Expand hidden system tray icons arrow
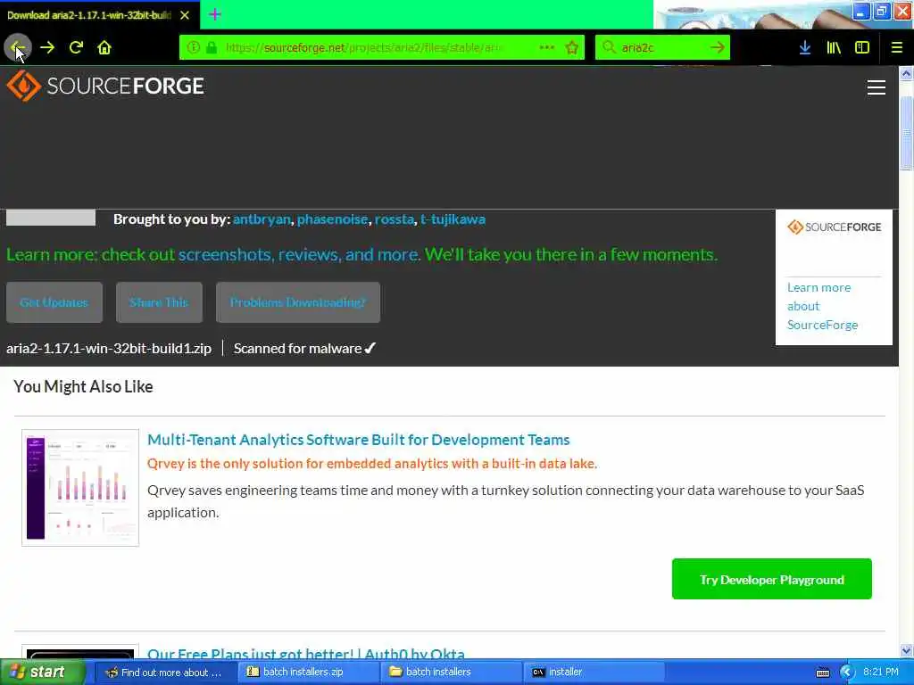Image resolution: width=914 pixels, height=685 pixels. point(846,673)
